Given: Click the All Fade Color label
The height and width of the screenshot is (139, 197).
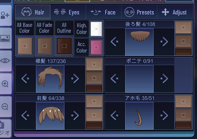Looking at the screenshot, I should pos(44,28).
